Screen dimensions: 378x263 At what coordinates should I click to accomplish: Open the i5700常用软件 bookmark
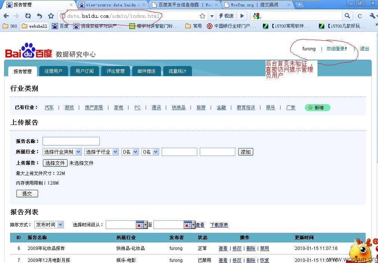tap(286, 26)
